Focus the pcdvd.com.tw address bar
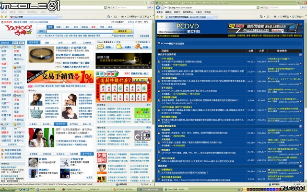The width and height of the screenshot is (307, 192). (x=213, y=8)
